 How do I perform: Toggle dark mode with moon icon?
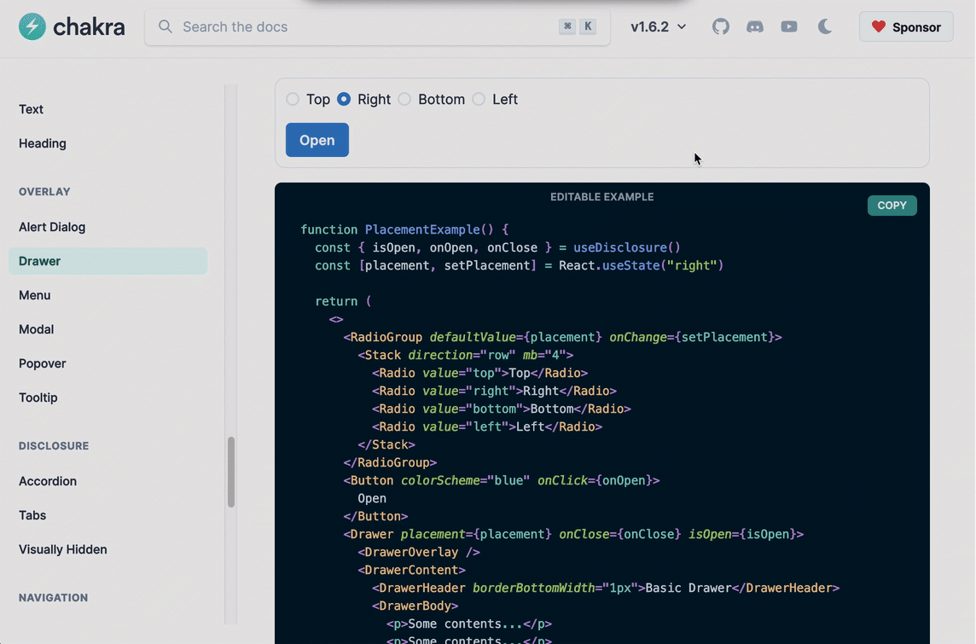click(x=825, y=26)
